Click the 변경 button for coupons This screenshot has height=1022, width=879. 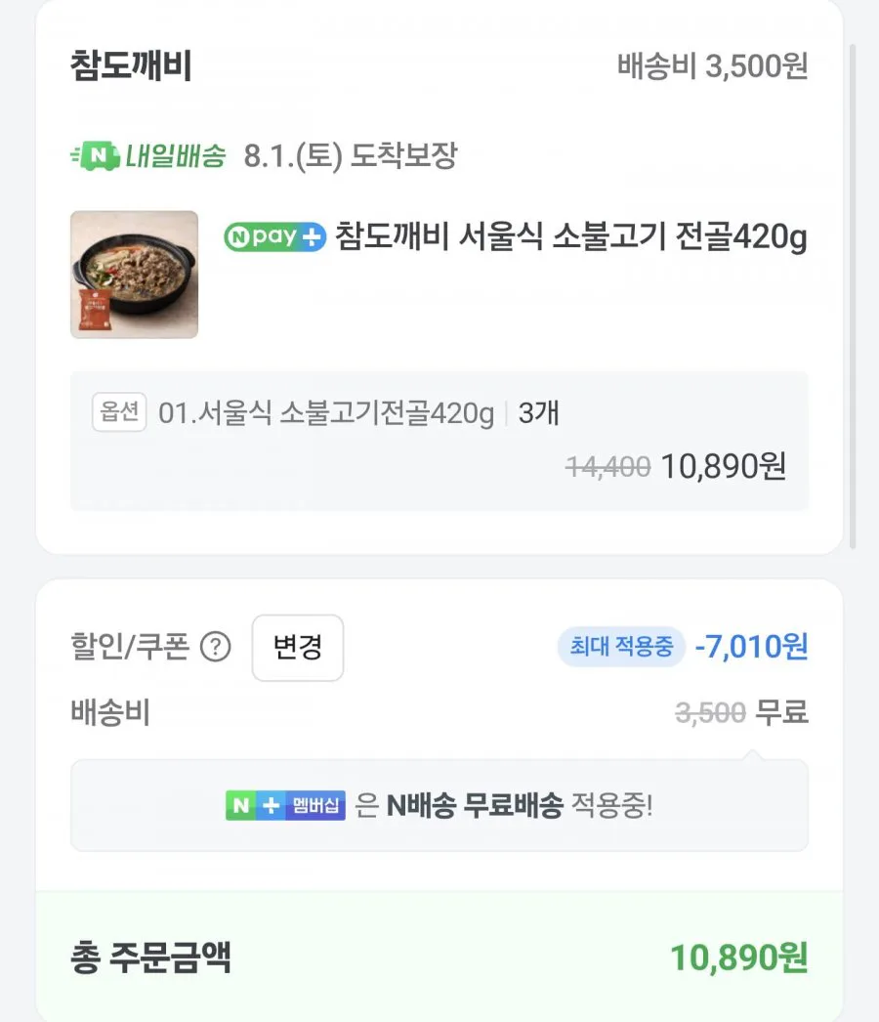(x=298, y=648)
